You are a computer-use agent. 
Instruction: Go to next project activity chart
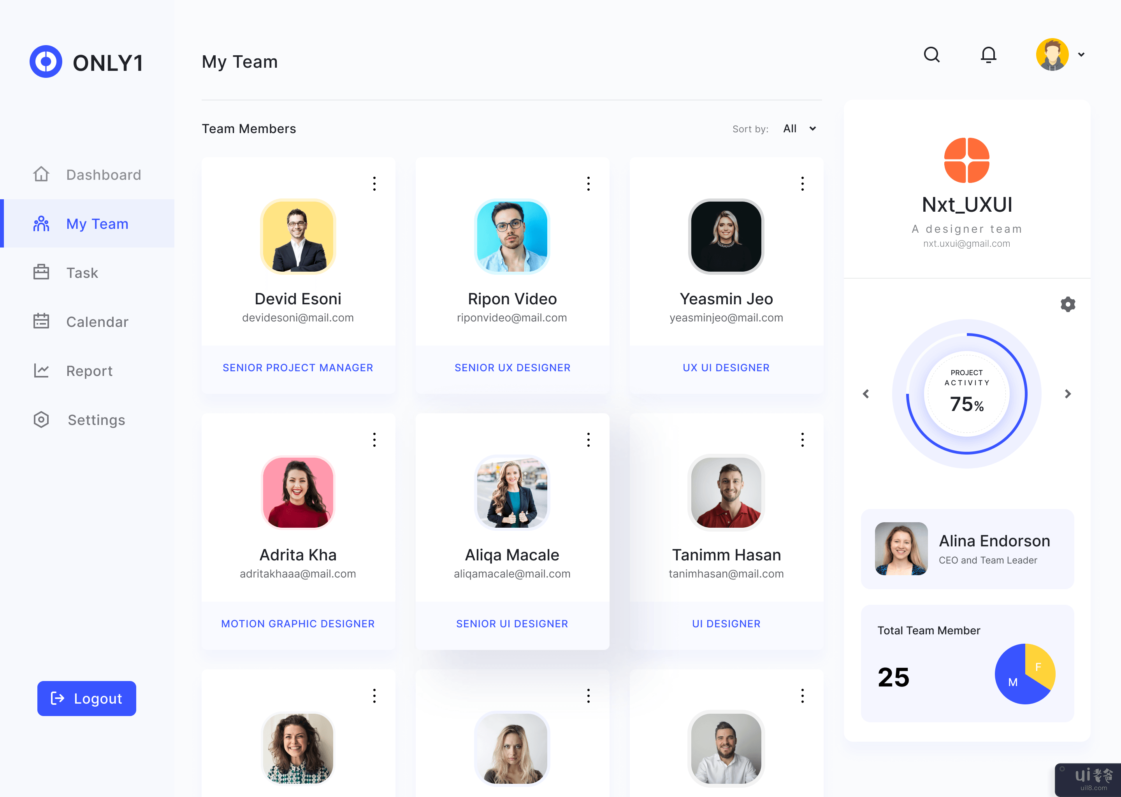(x=1068, y=393)
